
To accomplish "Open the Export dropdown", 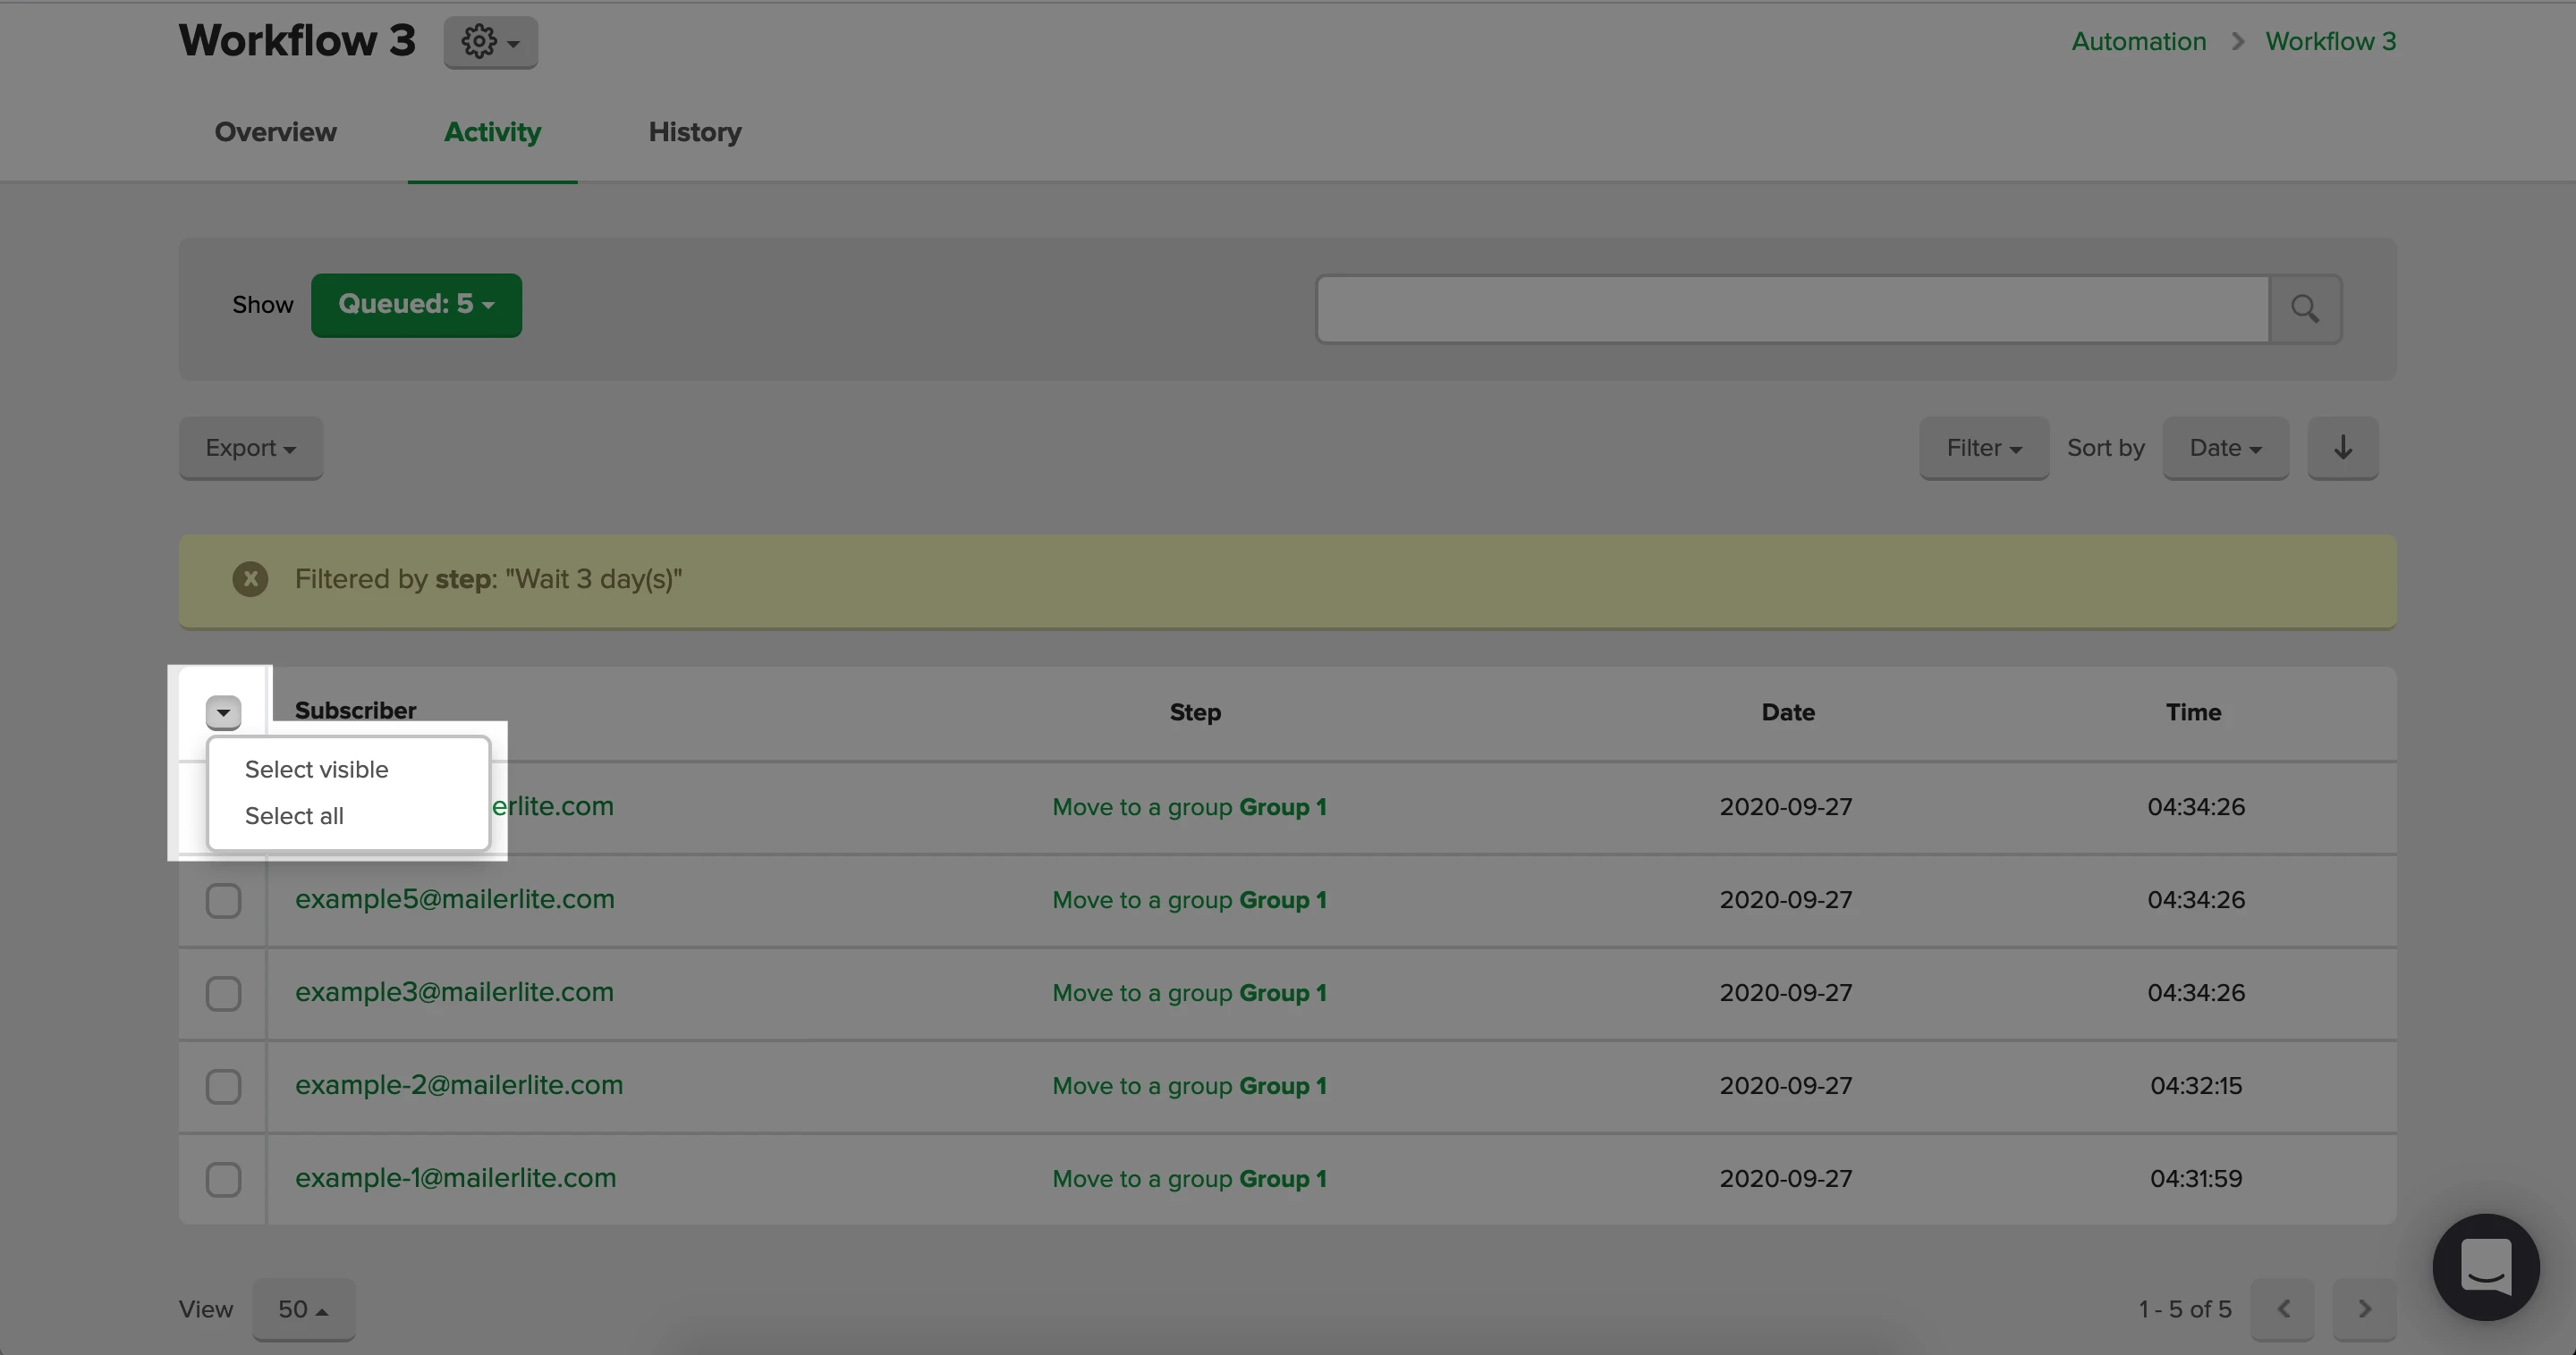I will 250,448.
